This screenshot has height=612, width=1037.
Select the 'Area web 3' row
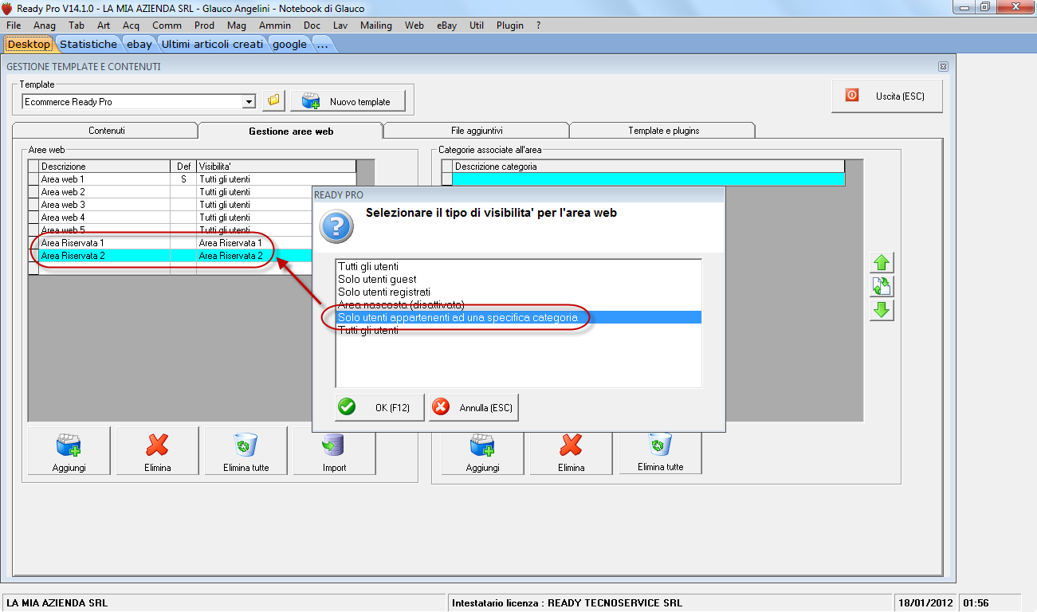[192, 205]
